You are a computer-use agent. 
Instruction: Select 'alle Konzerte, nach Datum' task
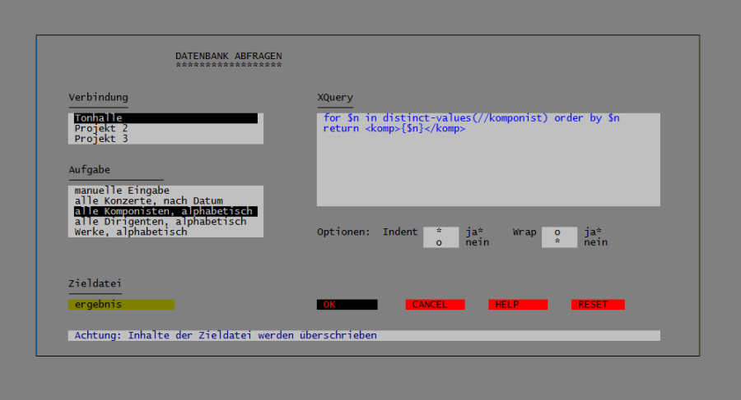pyautogui.click(x=165, y=200)
